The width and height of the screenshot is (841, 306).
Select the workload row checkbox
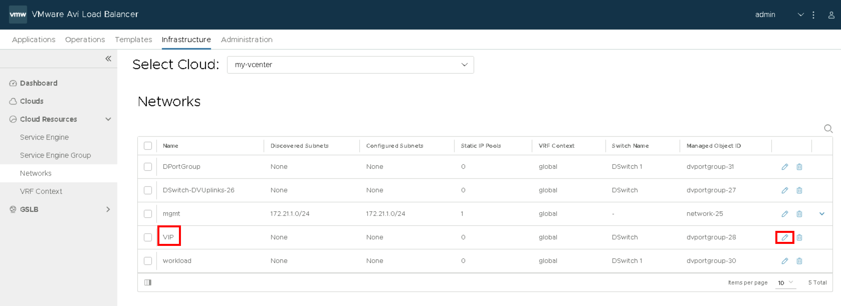[148, 261]
